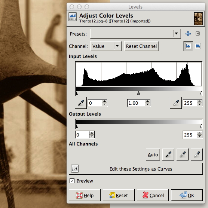The image size is (208, 208).
Task: Click the add preset plus icon
Action: click(x=188, y=34)
